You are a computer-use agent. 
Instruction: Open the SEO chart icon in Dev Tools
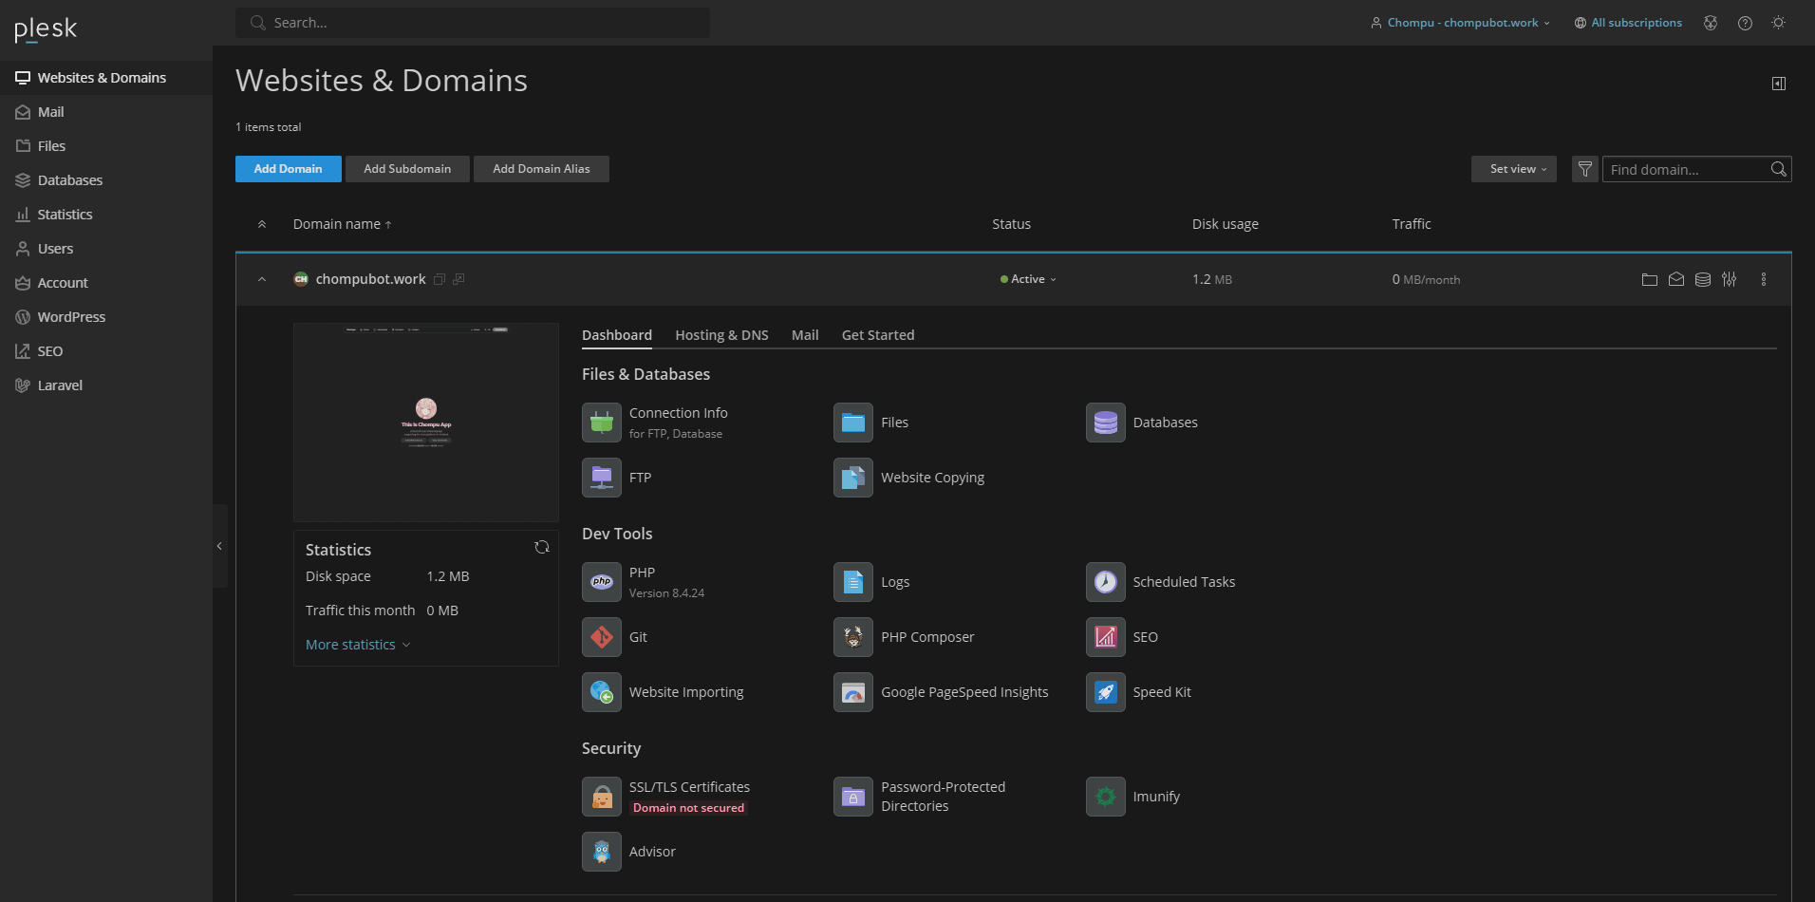[1106, 637]
